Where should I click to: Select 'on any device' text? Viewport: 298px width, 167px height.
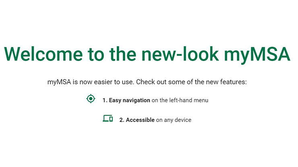click(x=174, y=120)
